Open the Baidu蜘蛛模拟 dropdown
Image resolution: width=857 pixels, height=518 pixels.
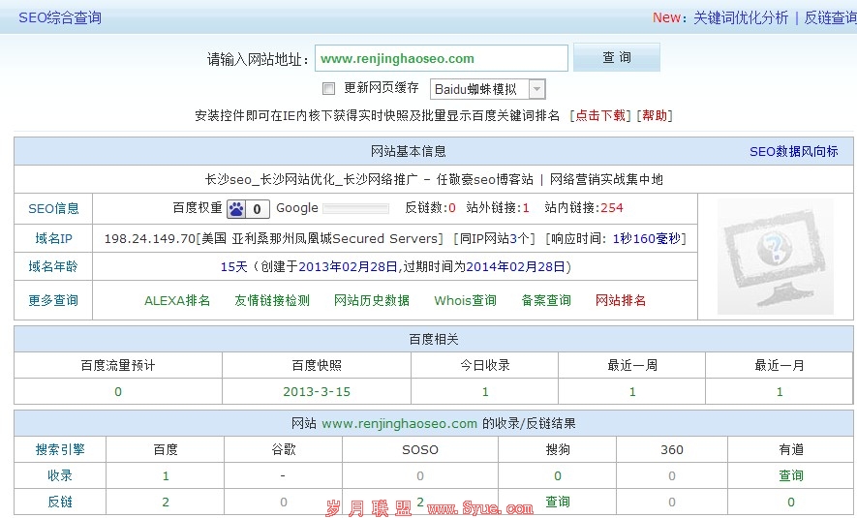click(487, 89)
